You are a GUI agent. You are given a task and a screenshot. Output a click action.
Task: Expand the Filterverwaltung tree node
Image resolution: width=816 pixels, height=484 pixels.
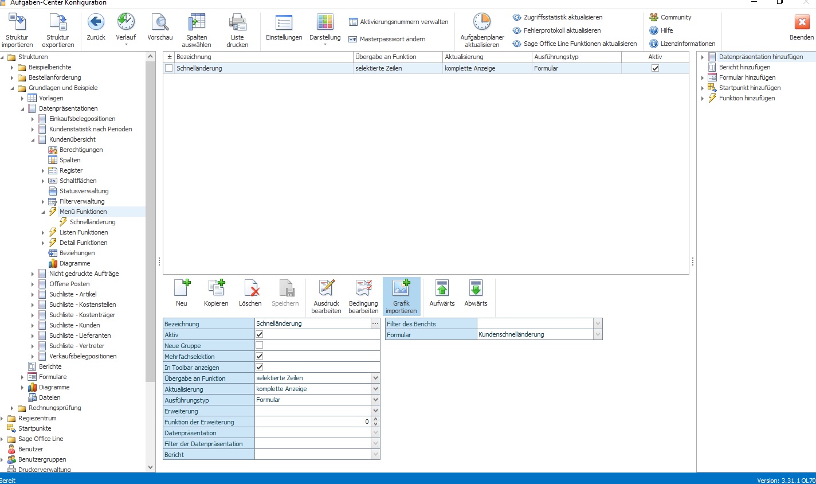tap(43, 202)
